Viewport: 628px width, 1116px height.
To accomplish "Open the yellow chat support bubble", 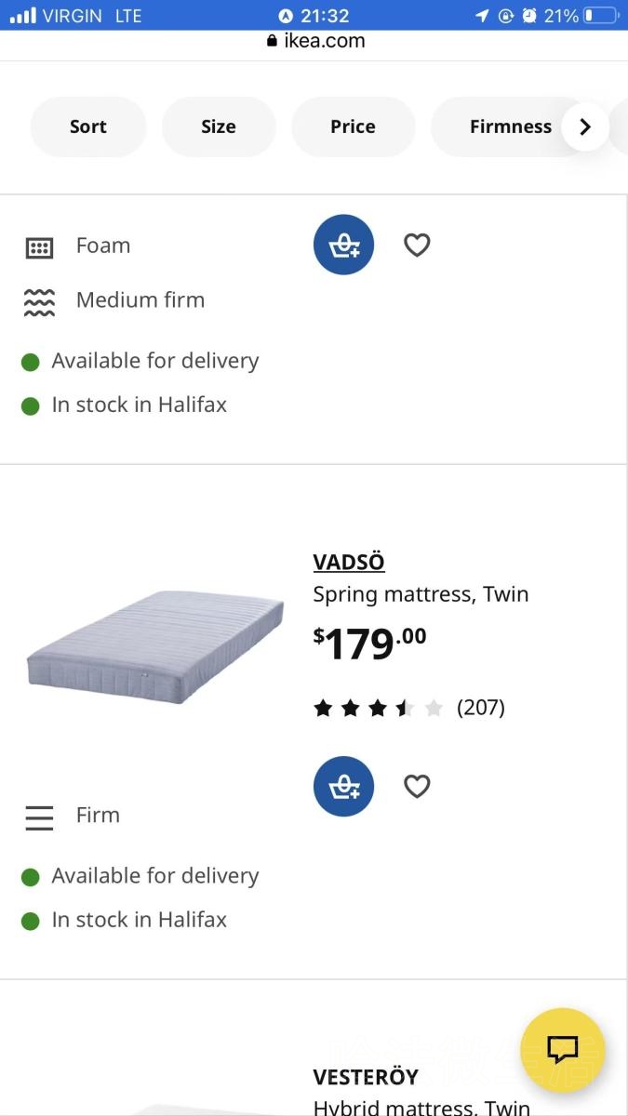I will (x=563, y=1050).
